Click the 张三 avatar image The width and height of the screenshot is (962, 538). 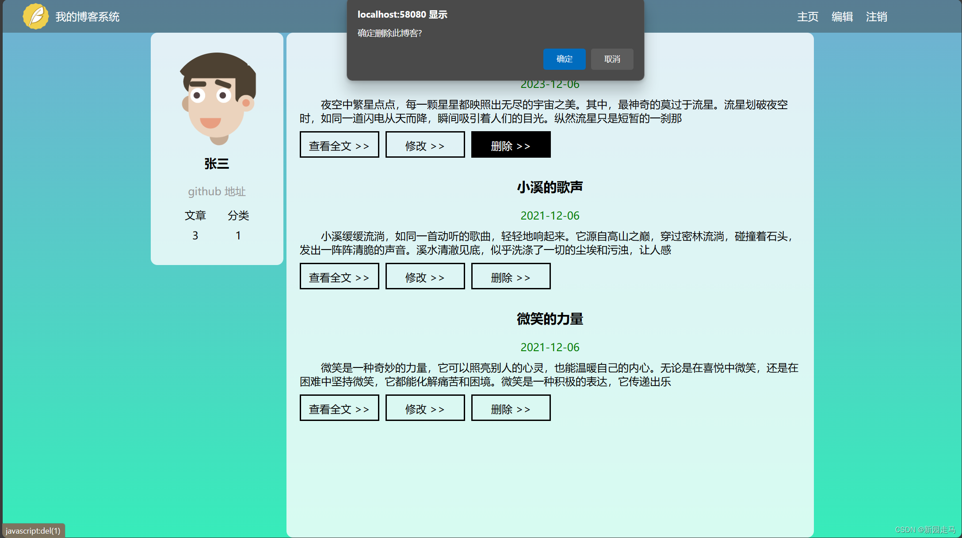tap(217, 98)
